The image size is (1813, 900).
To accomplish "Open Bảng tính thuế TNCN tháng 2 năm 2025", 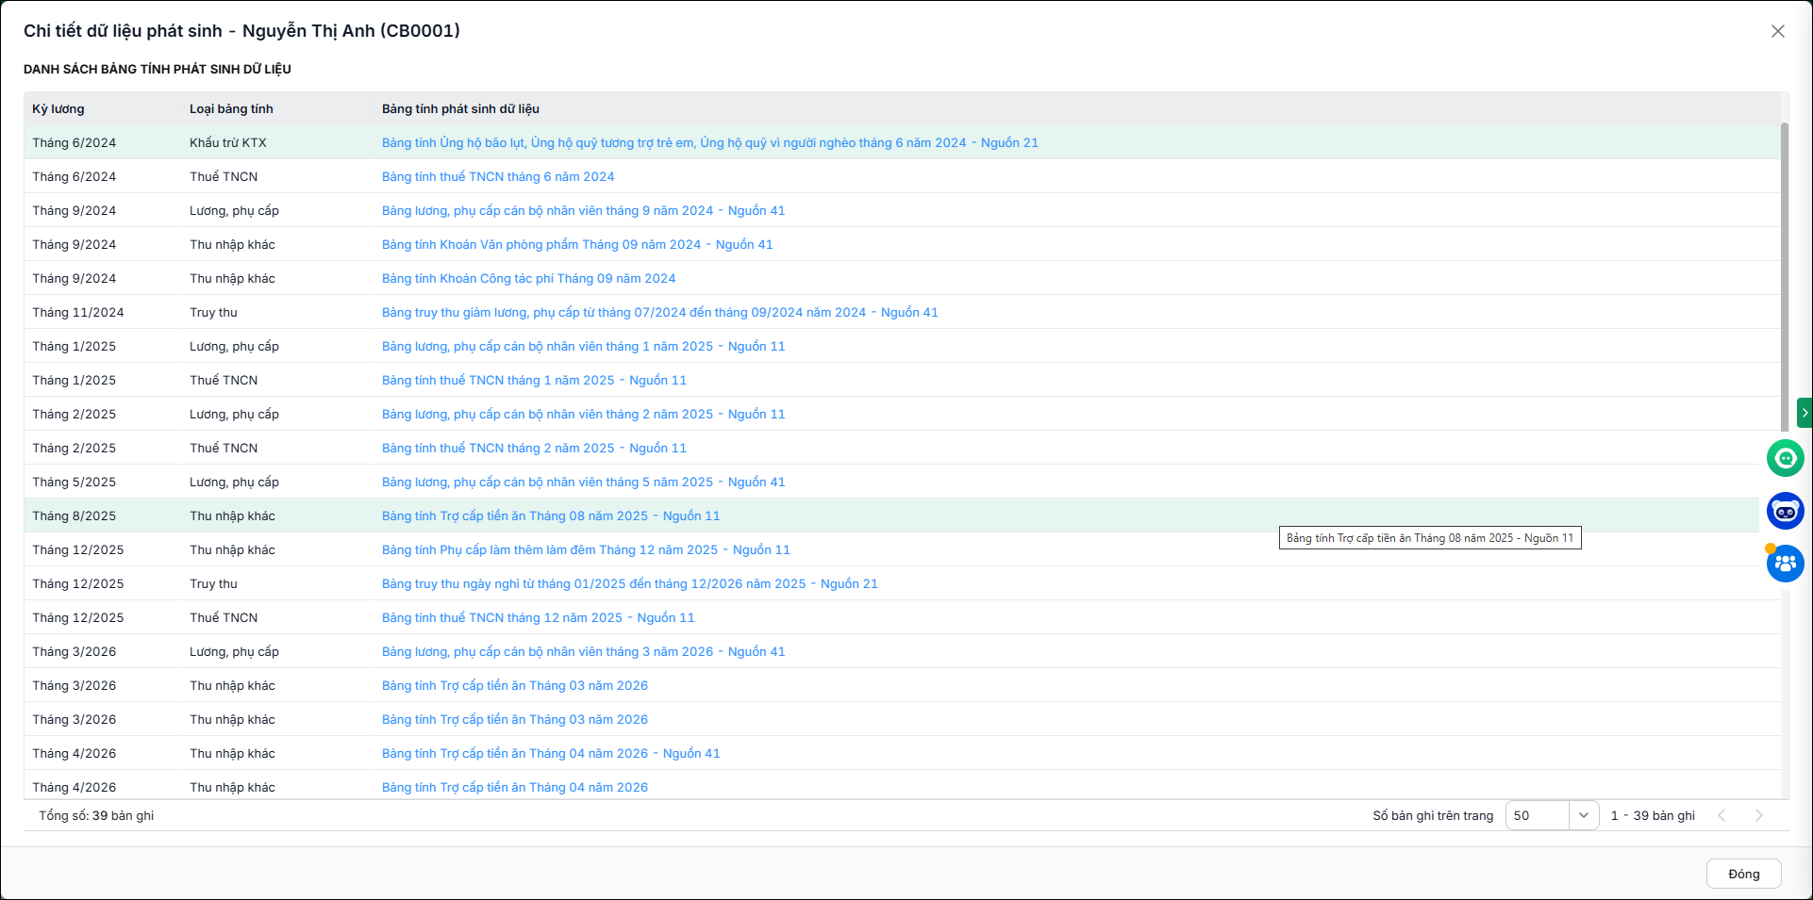I will 534,449.
